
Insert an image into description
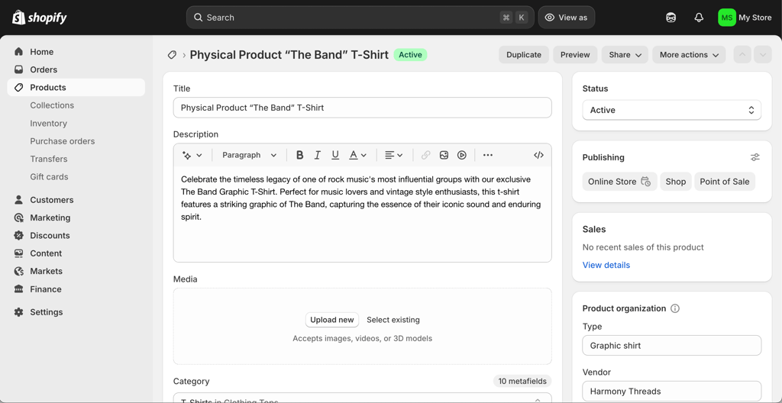[x=444, y=155]
